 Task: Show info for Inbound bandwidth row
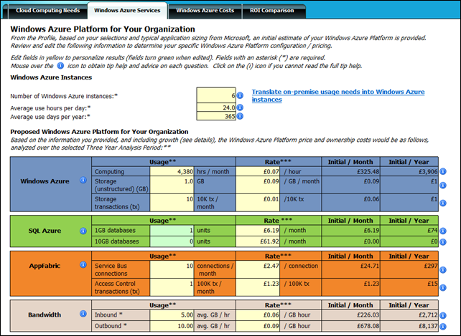(443, 315)
